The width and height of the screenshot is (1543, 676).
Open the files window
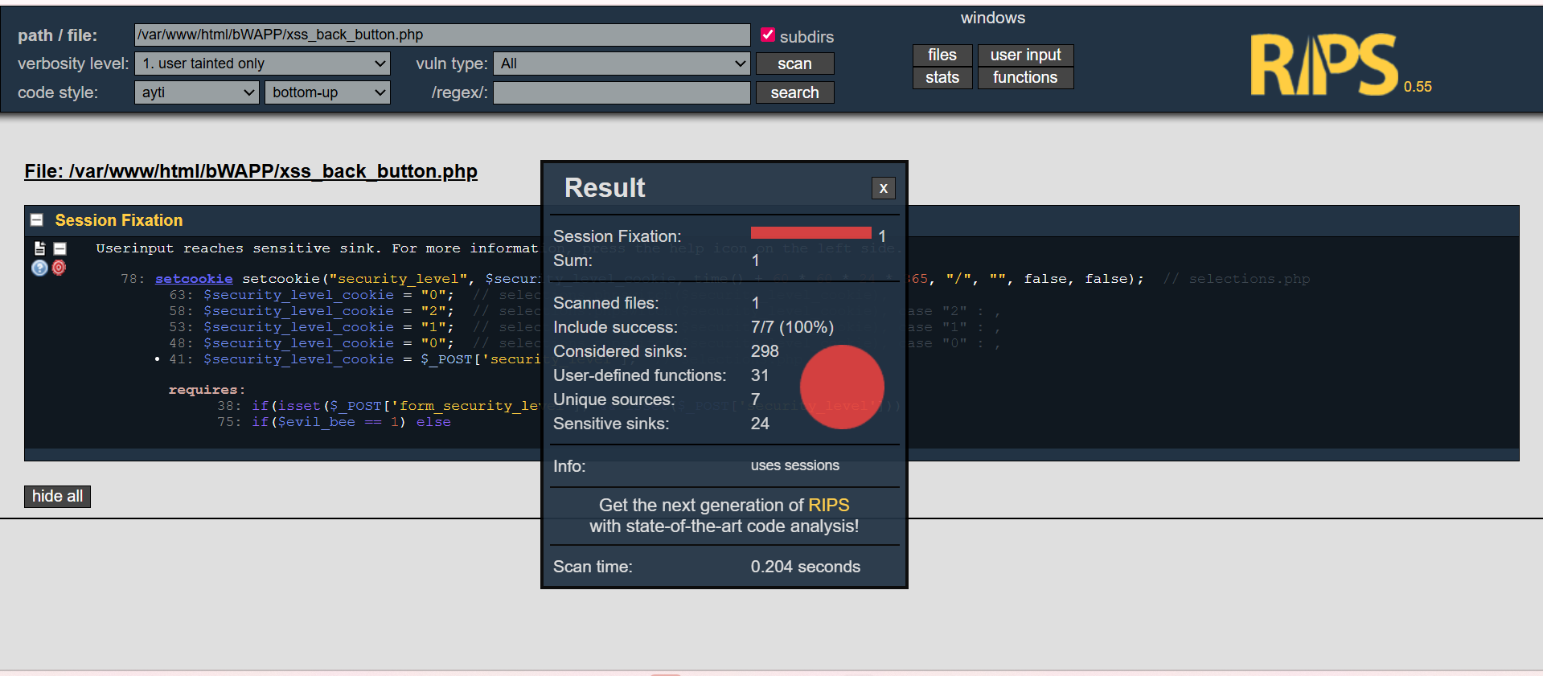(x=942, y=55)
